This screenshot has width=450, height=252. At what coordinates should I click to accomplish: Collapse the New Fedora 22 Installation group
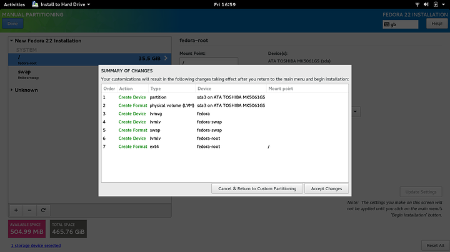(x=12, y=41)
